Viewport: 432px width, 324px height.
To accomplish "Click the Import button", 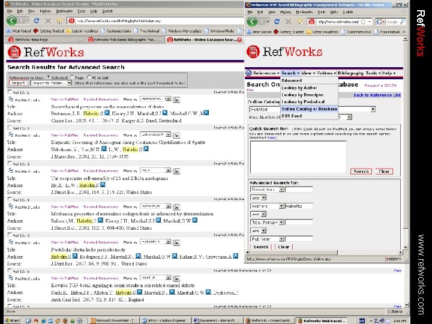I will point(19,83).
